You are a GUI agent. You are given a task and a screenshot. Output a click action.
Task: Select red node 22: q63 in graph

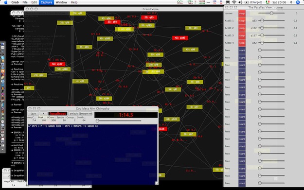(149, 17)
